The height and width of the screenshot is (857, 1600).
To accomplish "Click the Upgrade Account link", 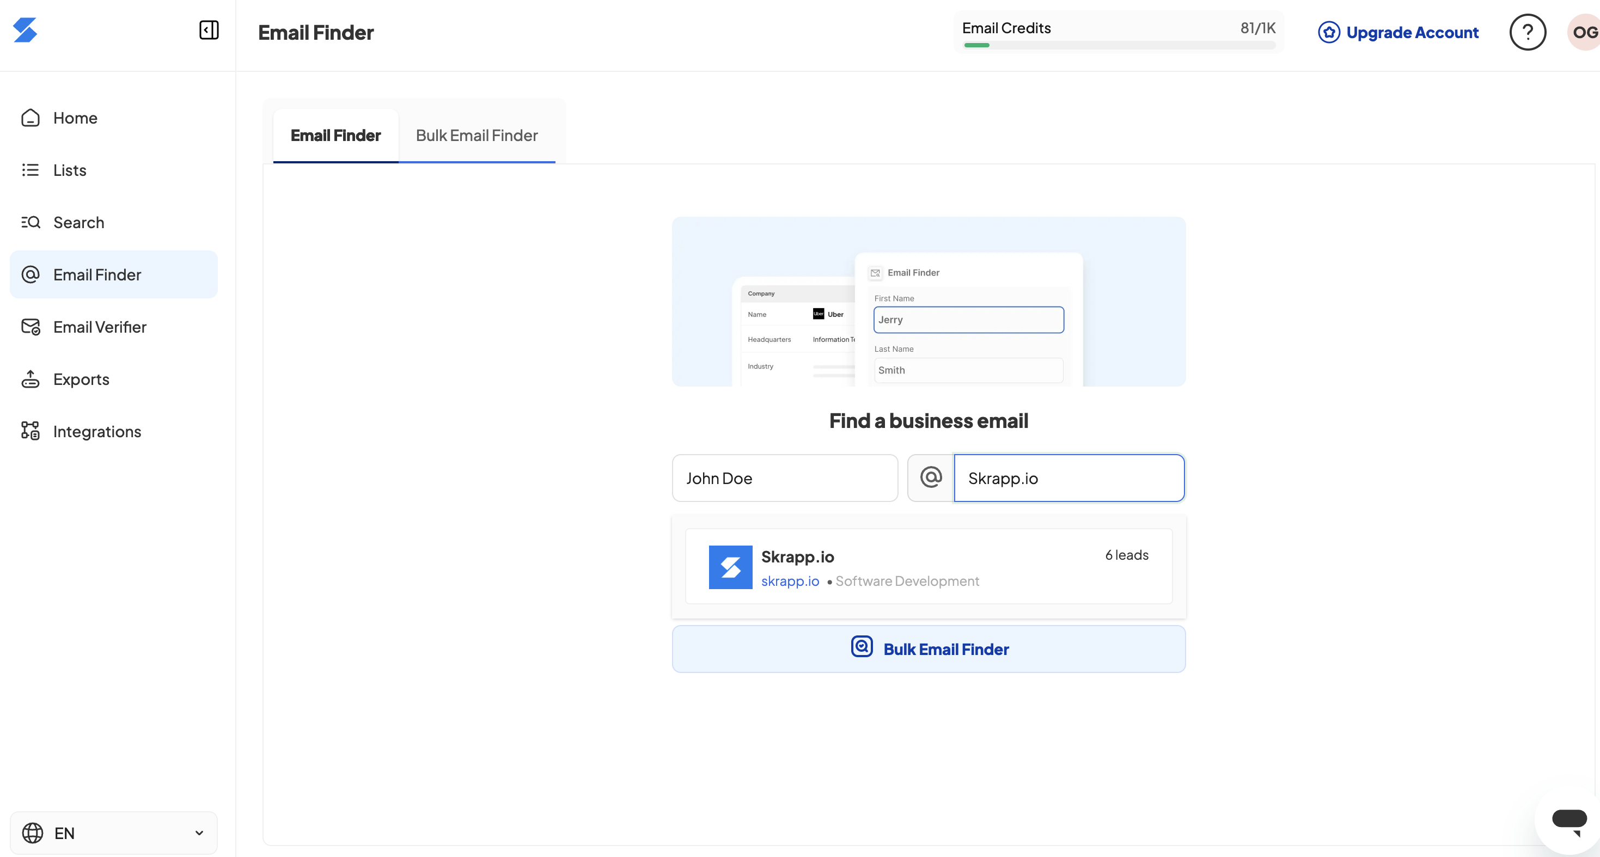I will coord(1398,32).
